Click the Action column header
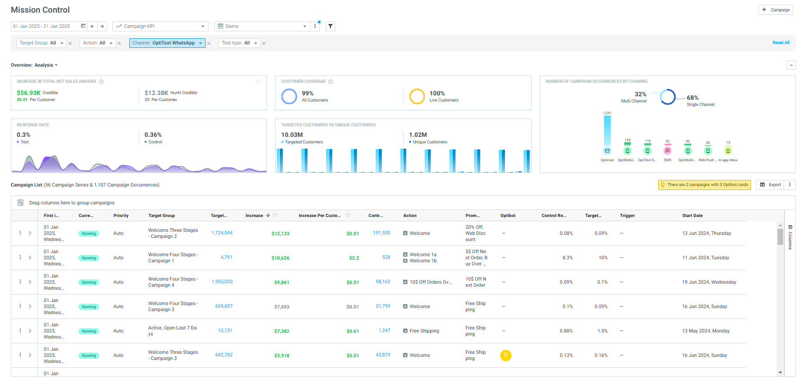The width and height of the screenshot is (801, 383). coord(410,216)
